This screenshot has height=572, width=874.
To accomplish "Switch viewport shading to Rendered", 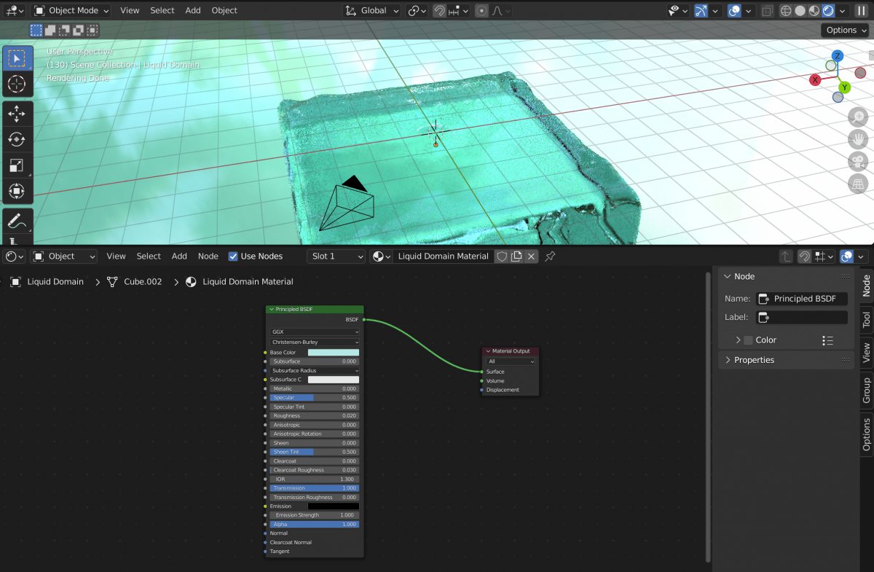I will (827, 11).
